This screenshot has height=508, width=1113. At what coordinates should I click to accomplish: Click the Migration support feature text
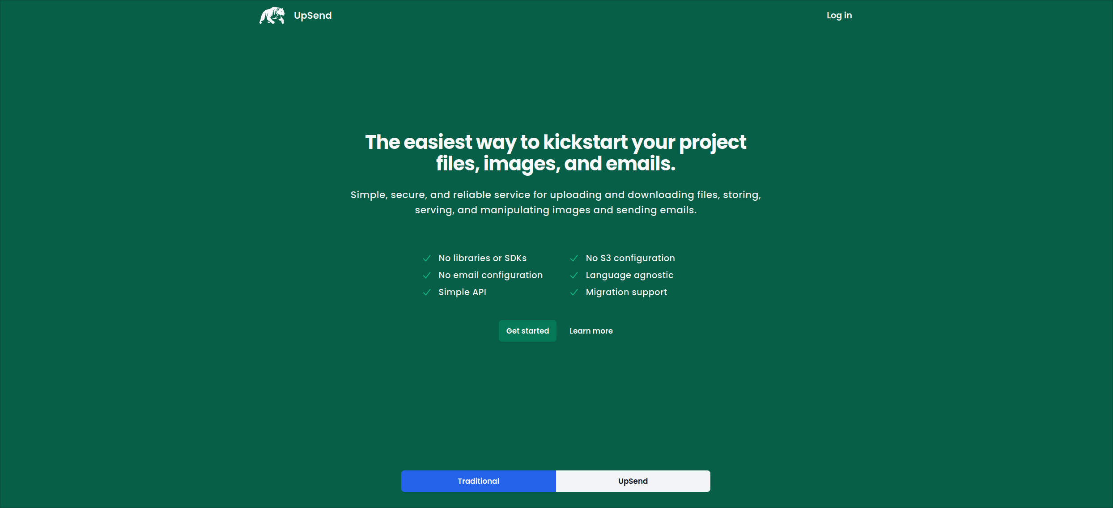pos(626,292)
